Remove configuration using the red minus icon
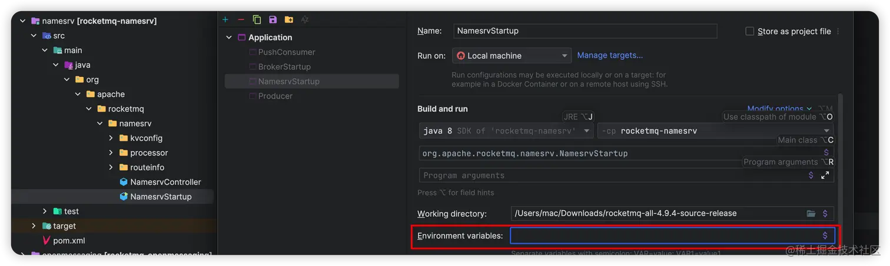Viewport: 890px width, 266px height. click(241, 19)
